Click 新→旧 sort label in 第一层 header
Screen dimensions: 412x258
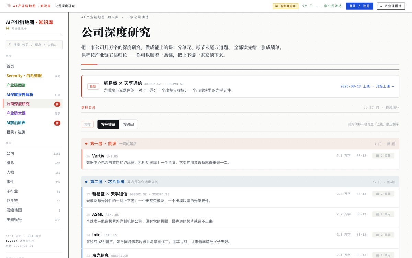(x=391, y=144)
